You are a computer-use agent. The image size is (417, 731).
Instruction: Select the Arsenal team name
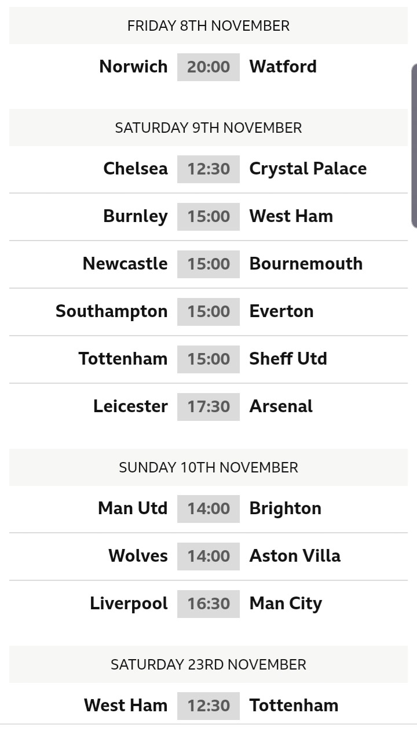coord(281,406)
